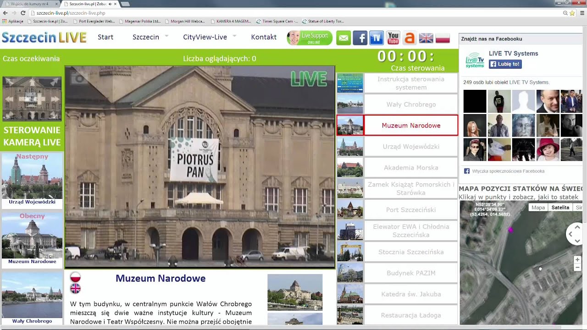Click the Lubię to! Facebook like button
This screenshot has height=330, width=587.
click(505, 64)
